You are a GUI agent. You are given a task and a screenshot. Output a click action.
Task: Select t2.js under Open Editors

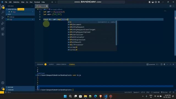click(x=20, y=12)
